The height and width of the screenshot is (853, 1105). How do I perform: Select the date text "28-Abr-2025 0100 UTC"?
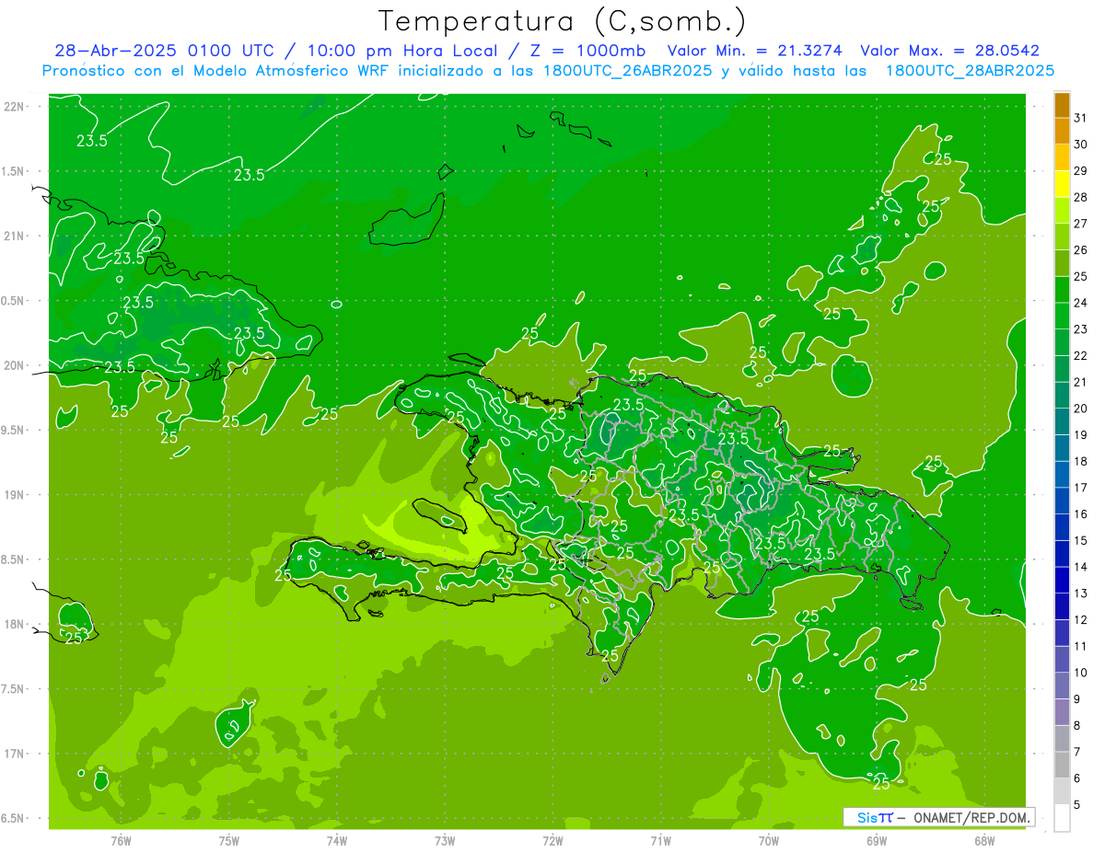162,51
